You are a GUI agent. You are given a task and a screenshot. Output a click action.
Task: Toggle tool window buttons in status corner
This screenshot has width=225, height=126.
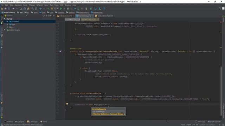(x=2, y=125)
